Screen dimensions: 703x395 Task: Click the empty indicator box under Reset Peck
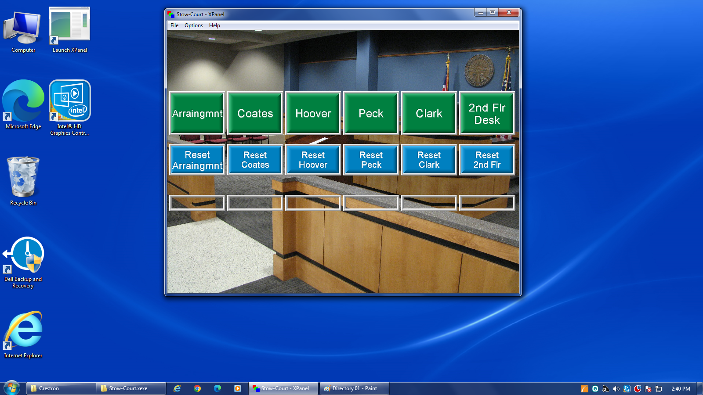(x=371, y=203)
